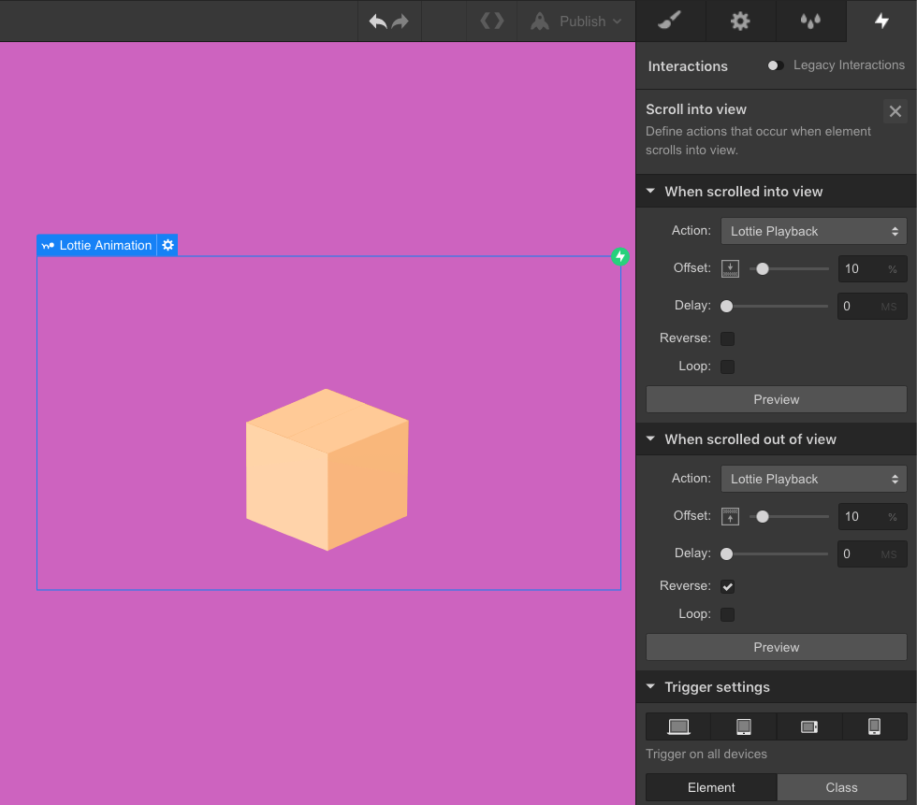Screen dimensions: 917x805
Task: Open the code export brackets icon
Action: point(492,22)
